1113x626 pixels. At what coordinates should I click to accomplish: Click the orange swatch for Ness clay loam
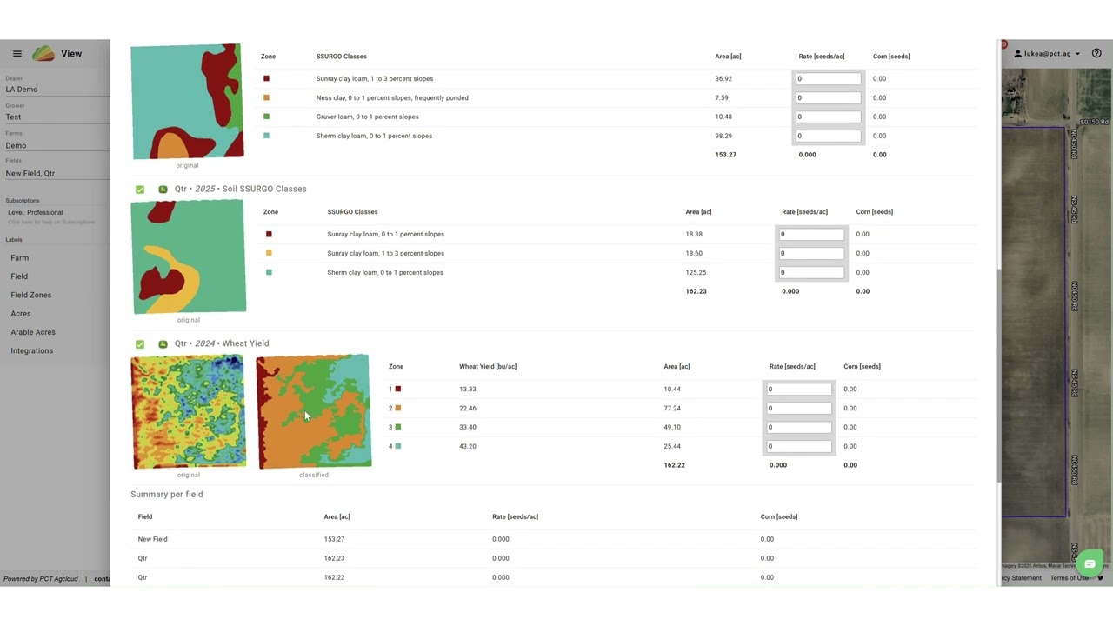coord(266,97)
